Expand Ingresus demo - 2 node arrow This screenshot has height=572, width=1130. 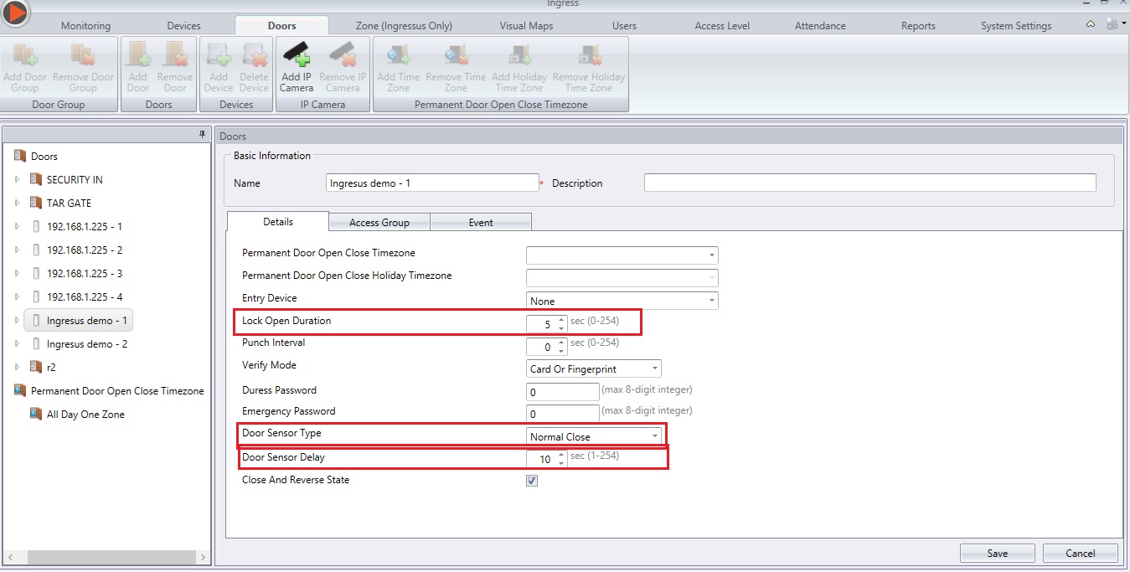click(17, 343)
